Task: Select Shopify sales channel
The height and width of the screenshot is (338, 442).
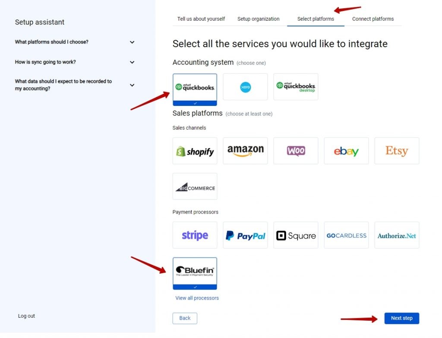Action: pos(195,151)
